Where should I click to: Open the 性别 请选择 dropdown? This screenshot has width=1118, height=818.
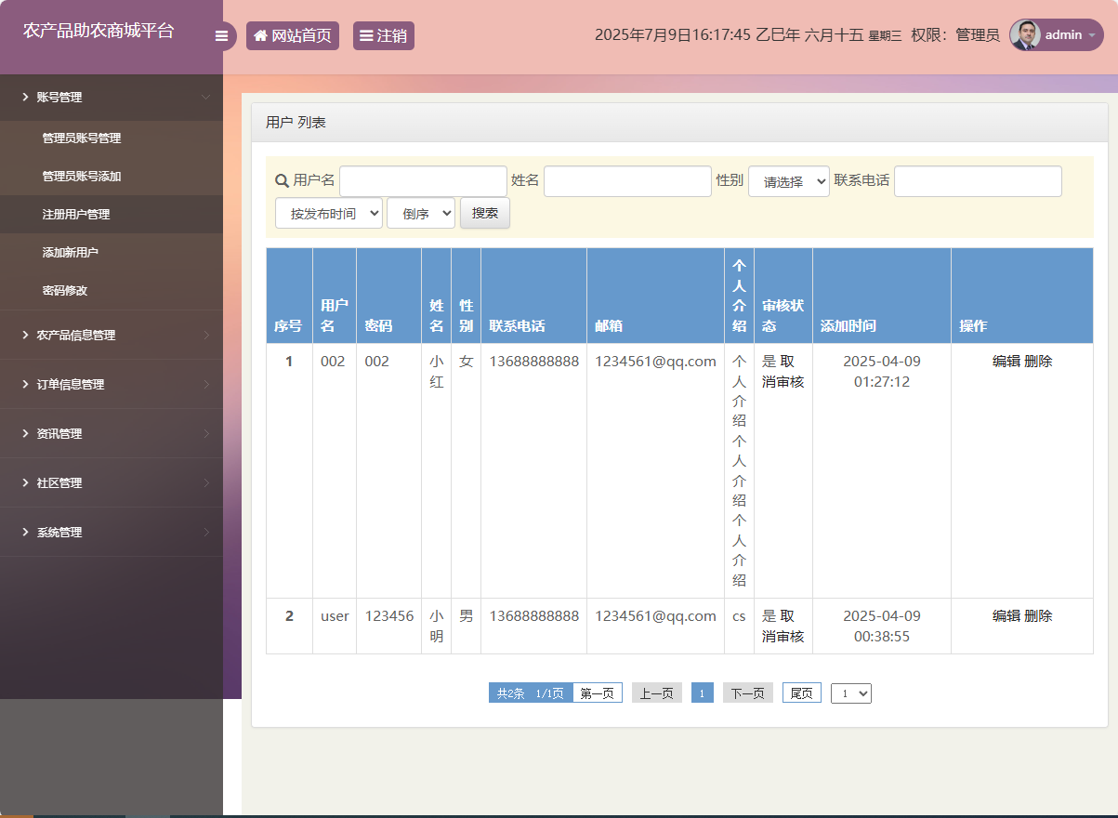click(788, 181)
